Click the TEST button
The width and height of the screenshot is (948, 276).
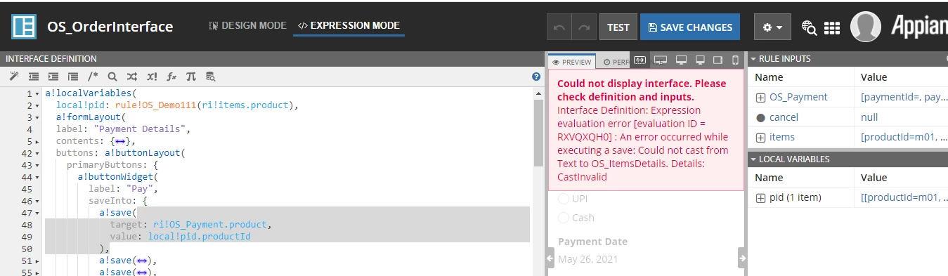tap(618, 27)
